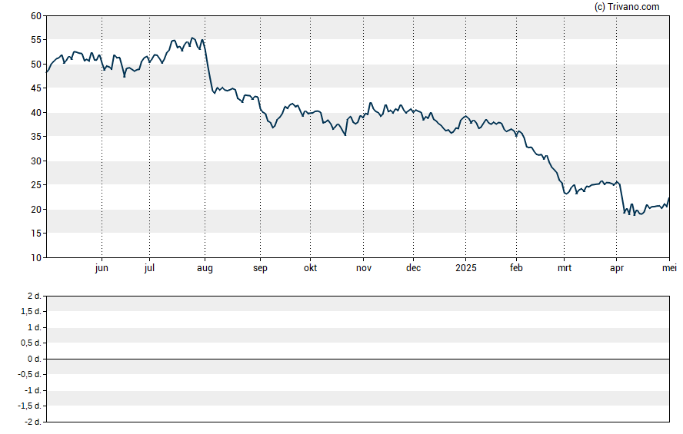The height and width of the screenshot is (434, 683).
Task: Click the 15 value on price axis
Action: click(36, 234)
